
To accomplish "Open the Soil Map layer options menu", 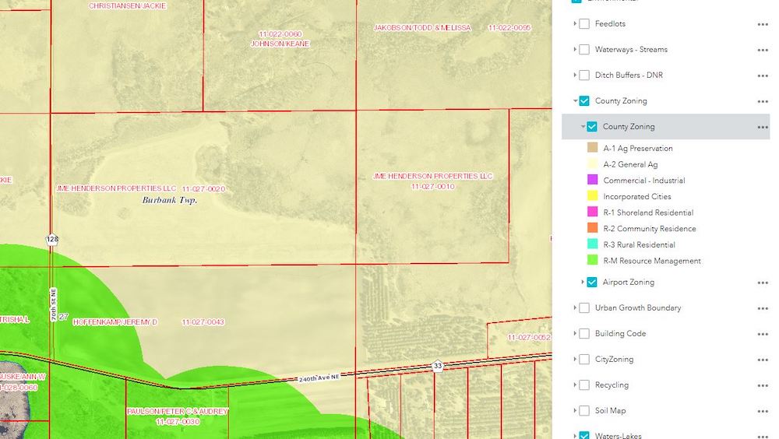I will [x=763, y=411].
